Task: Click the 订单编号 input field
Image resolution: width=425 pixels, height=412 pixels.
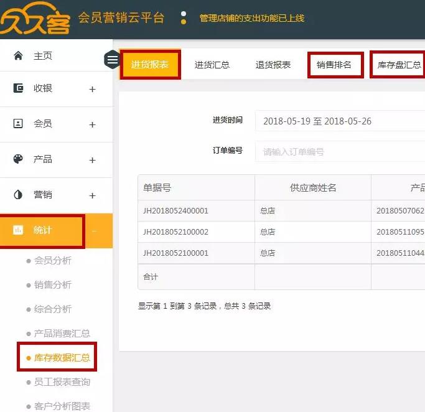Action: pos(339,151)
